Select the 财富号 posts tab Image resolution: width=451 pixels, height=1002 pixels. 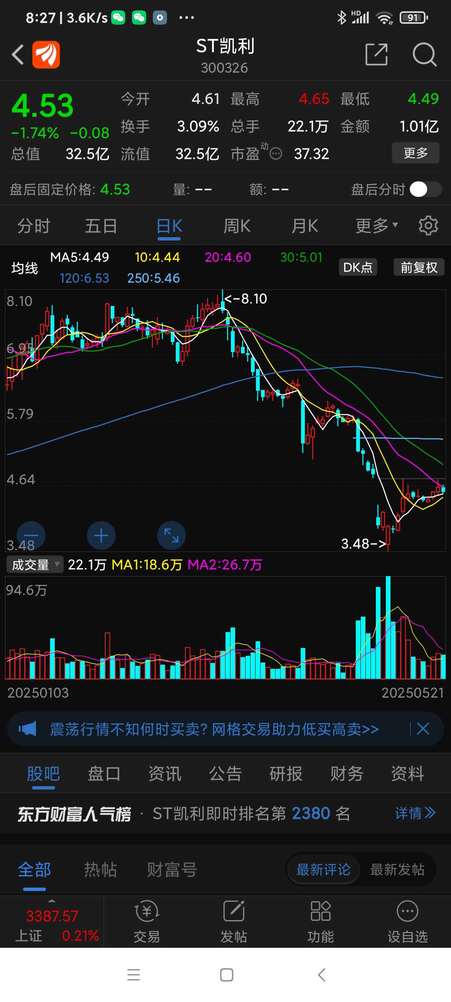click(x=172, y=870)
